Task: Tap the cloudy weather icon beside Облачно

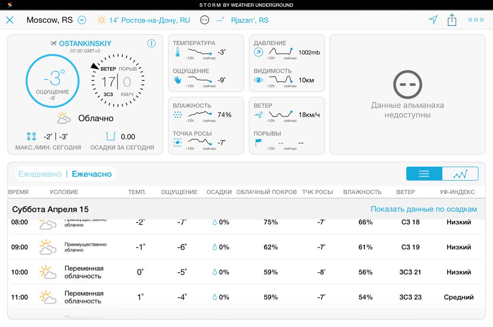Action: (63, 117)
